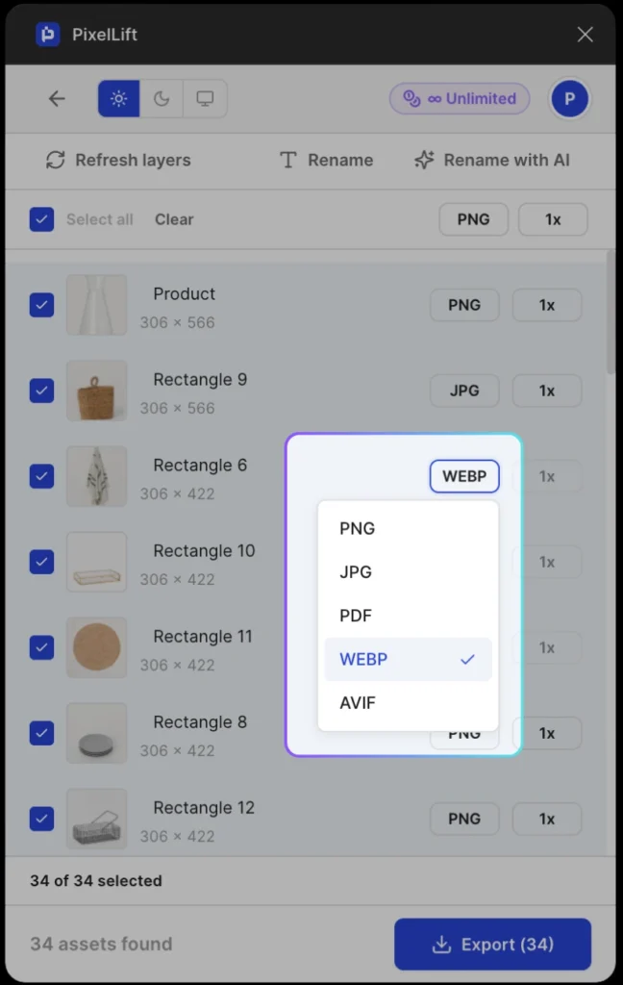Open Rectangle 9's JPG format dropdown
This screenshot has height=985, width=623.
point(464,391)
